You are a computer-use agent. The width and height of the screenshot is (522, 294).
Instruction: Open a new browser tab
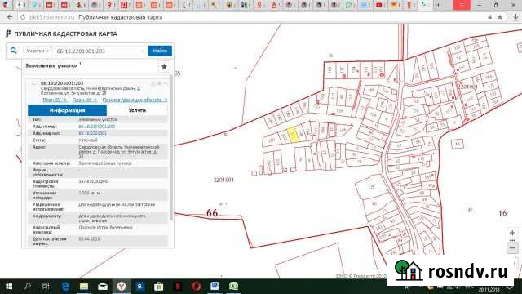438,5
